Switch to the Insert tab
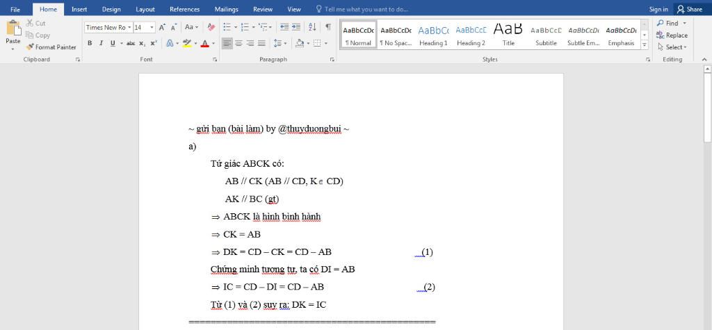Screen dimensions: 712x330 [x=79, y=9]
